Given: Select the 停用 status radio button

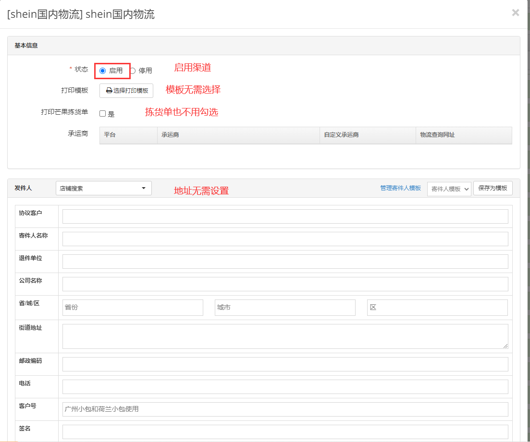Looking at the screenshot, I should 133,71.
